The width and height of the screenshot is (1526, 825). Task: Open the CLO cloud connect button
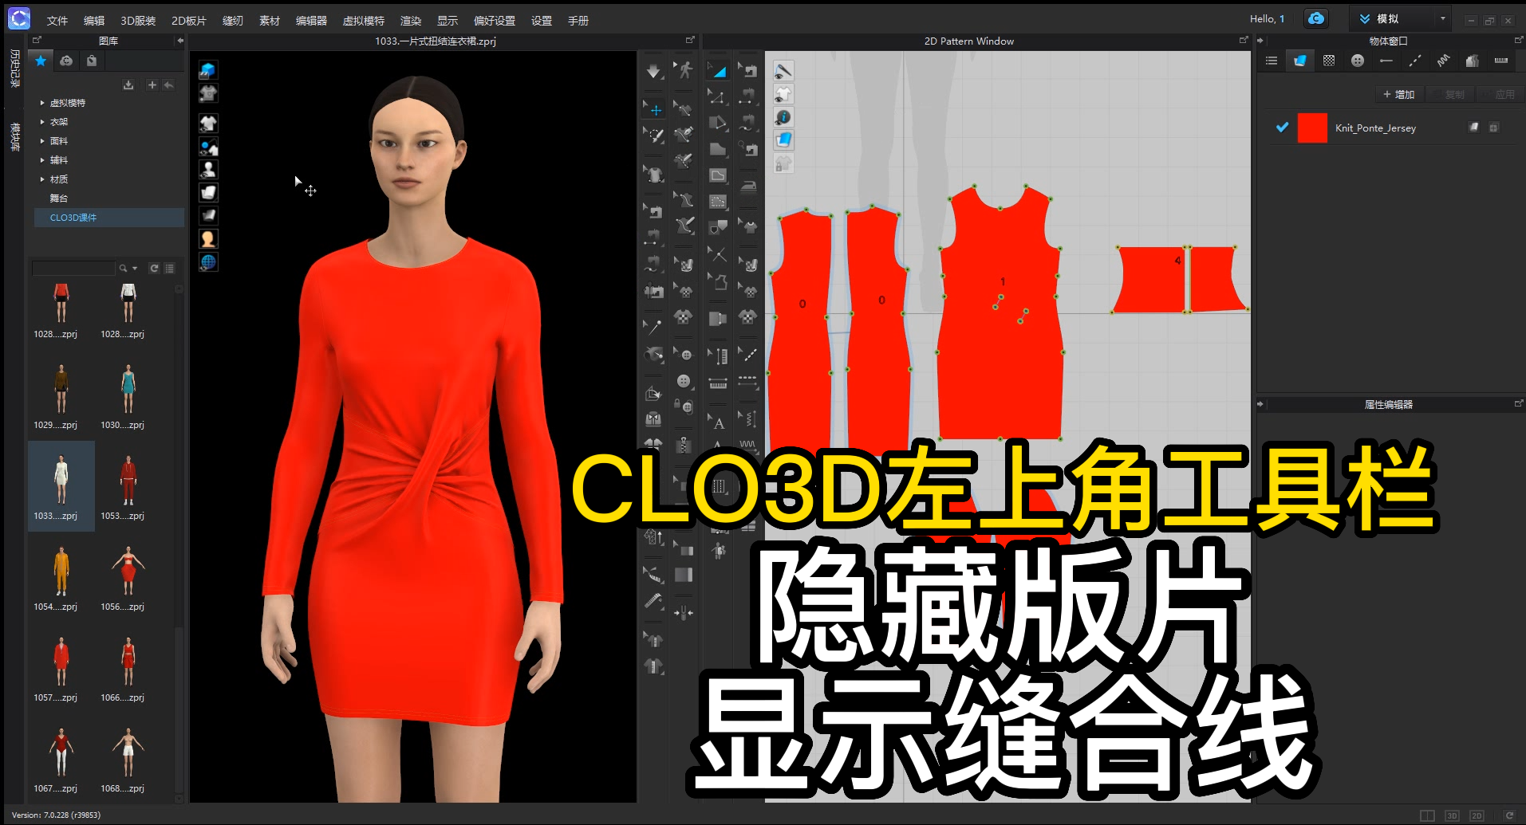(x=1315, y=18)
